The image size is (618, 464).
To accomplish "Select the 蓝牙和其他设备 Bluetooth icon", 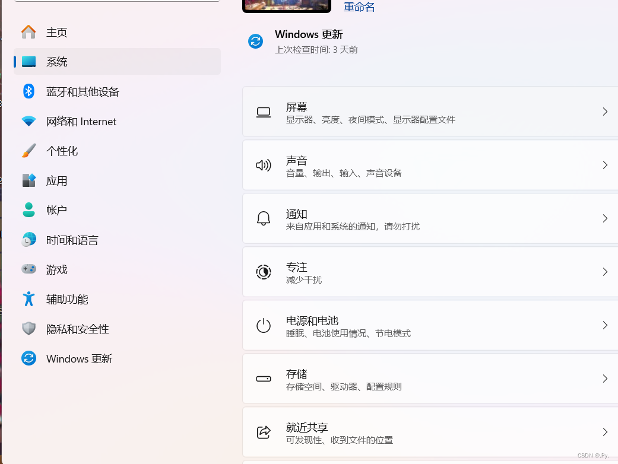I will tap(28, 91).
